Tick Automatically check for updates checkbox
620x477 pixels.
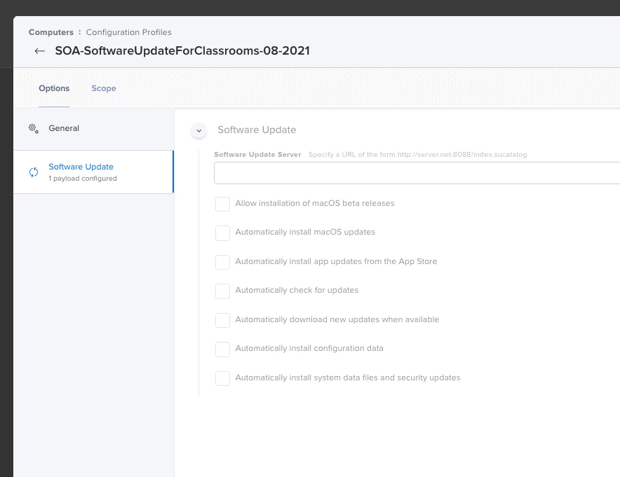tap(222, 291)
